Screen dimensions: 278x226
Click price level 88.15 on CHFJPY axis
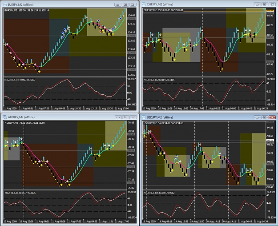pyautogui.click(x=270, y=54)
